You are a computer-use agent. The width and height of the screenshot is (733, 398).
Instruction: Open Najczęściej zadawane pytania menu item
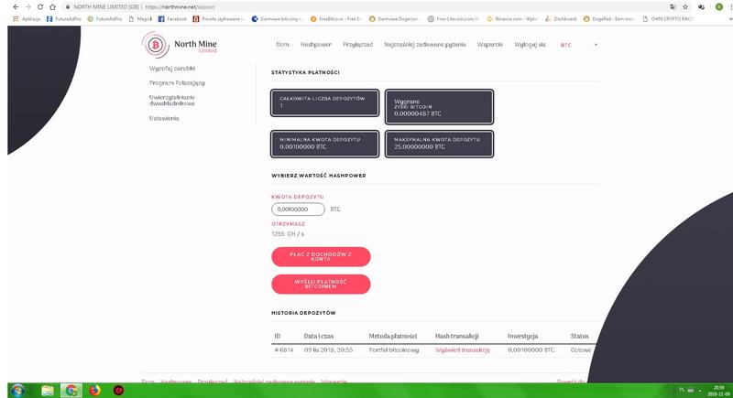click(x=425, y=45)
